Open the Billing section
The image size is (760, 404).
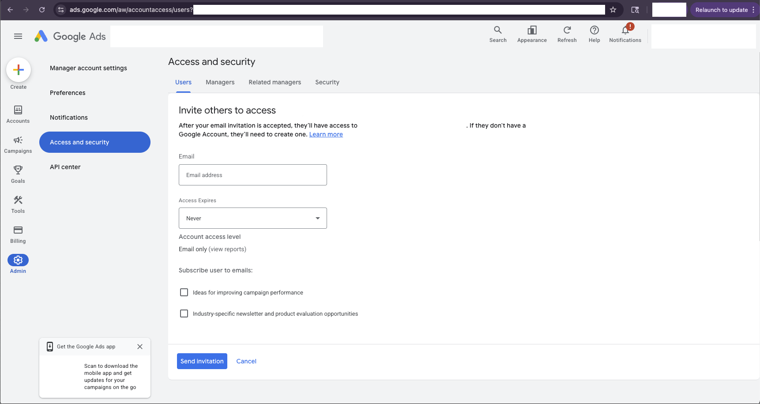pos(18,234)
